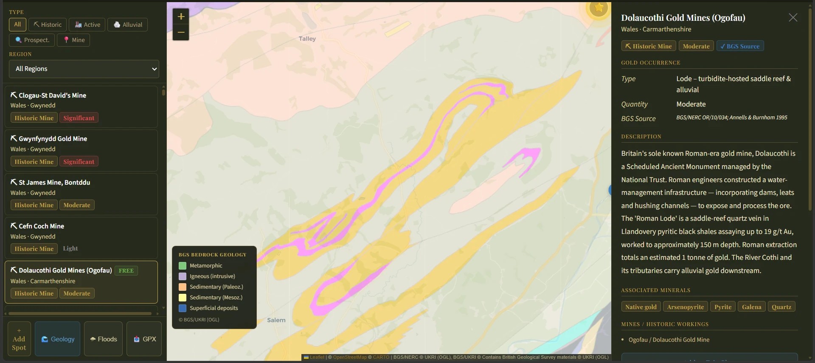
Task: Click the scroll-down arrow of mine list
Action: 163,308
